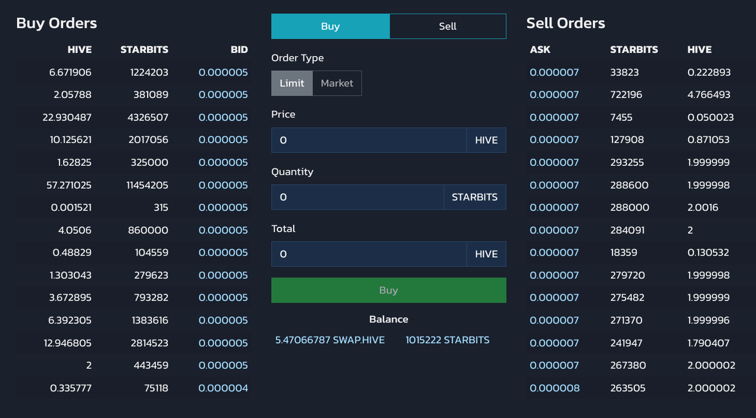
Task: Click ask 0.000007 for 127908 STARBITS
Action: 555,140
